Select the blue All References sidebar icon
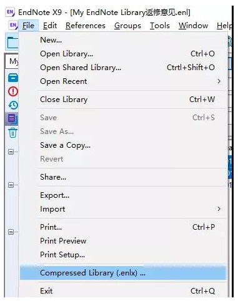This screenshot has height=303, width=238. tap(13, 78)
